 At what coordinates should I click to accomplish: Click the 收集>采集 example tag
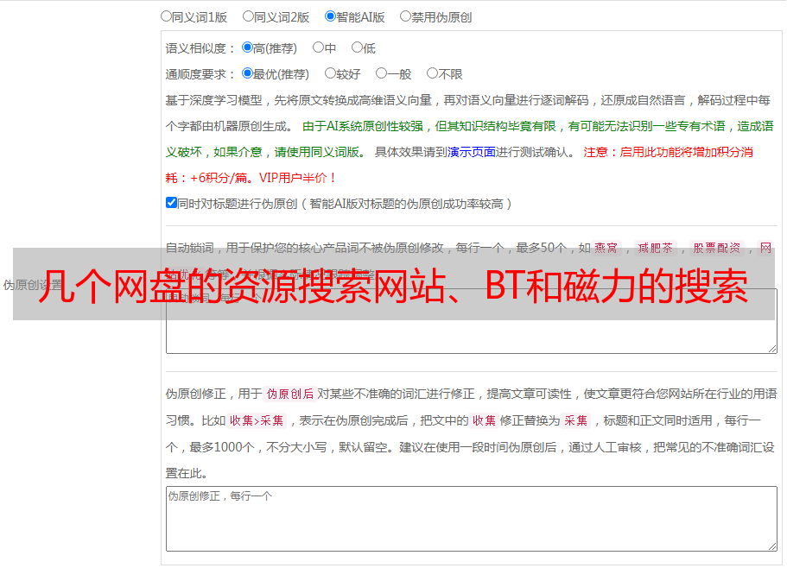tap(257, 420)
